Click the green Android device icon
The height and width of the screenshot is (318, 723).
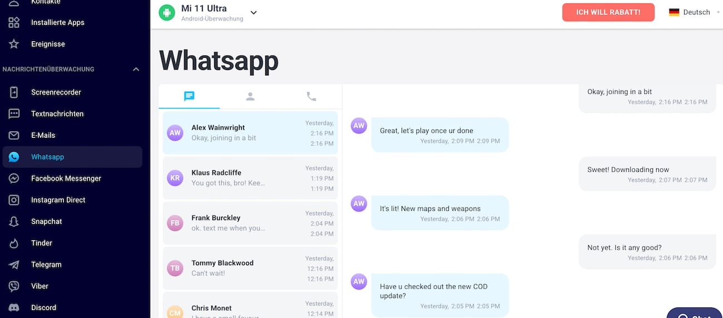tap(167, 12)
